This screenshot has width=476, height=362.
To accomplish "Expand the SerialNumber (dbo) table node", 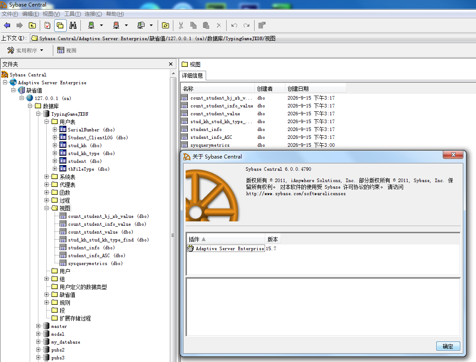I will [x=55, y=130].
